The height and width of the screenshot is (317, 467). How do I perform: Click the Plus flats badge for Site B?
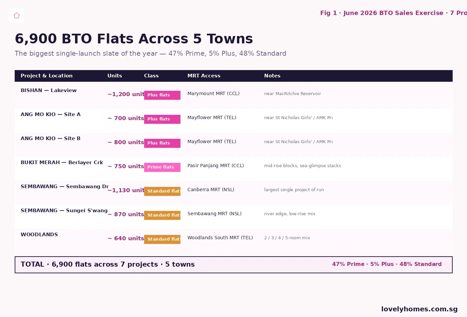pyautogui.click(x=162, y=143)
